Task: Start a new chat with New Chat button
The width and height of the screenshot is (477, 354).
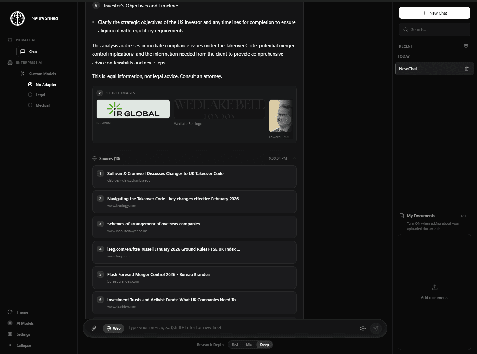Action: pyautogui.click(x=434, y=13)
